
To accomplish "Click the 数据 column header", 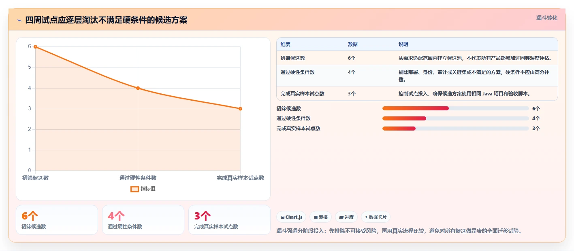I will click(x=352, y=44).
